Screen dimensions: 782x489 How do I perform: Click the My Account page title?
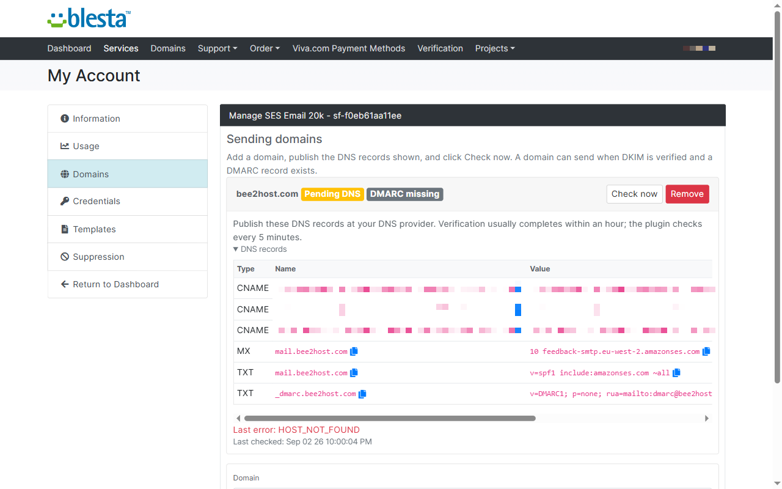[94, 75]
